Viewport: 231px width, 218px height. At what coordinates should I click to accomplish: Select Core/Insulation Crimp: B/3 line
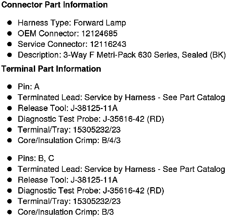[x=66, y=212]
